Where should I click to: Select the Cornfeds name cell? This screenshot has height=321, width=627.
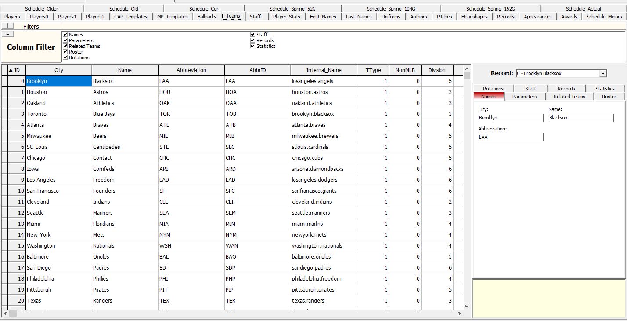click(x=125, y=169)
